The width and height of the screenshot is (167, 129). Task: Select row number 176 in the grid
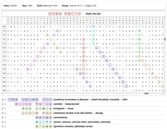[4, 56]
